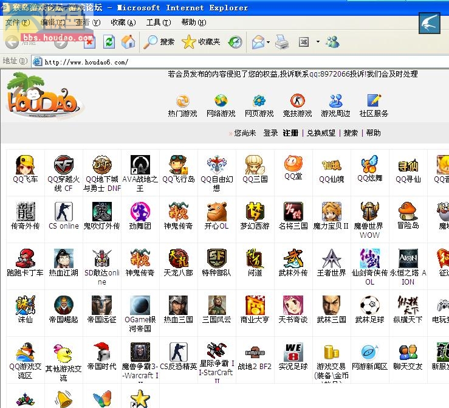Select the 热门游戏 navigation tab

(182, 106)
